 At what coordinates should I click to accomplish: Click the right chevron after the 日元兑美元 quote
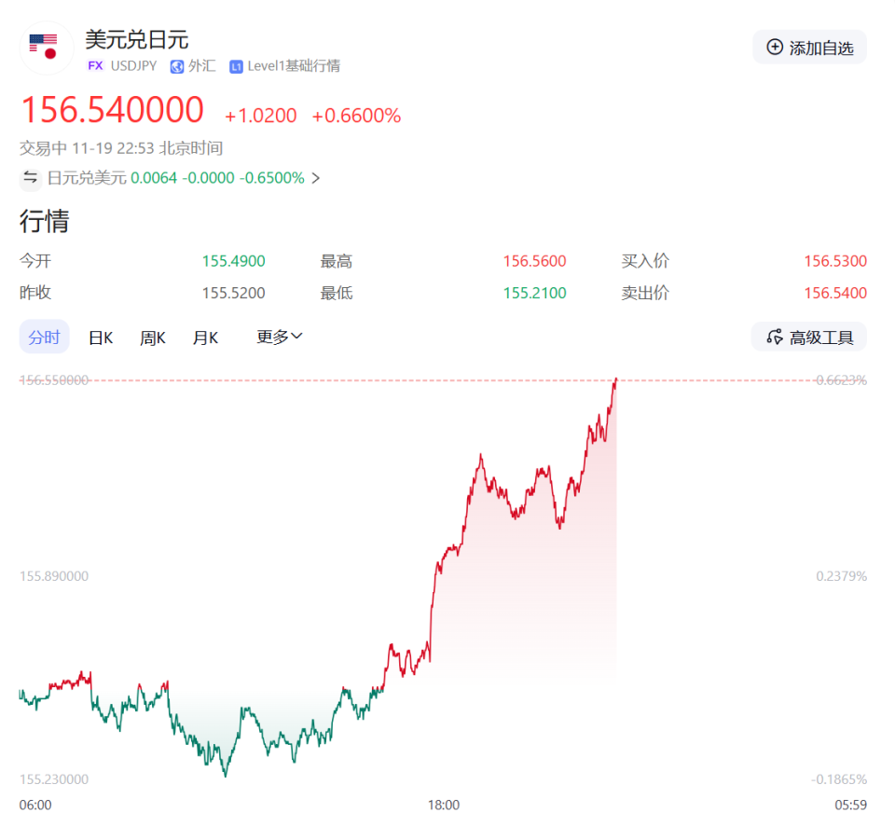[315, 177]
